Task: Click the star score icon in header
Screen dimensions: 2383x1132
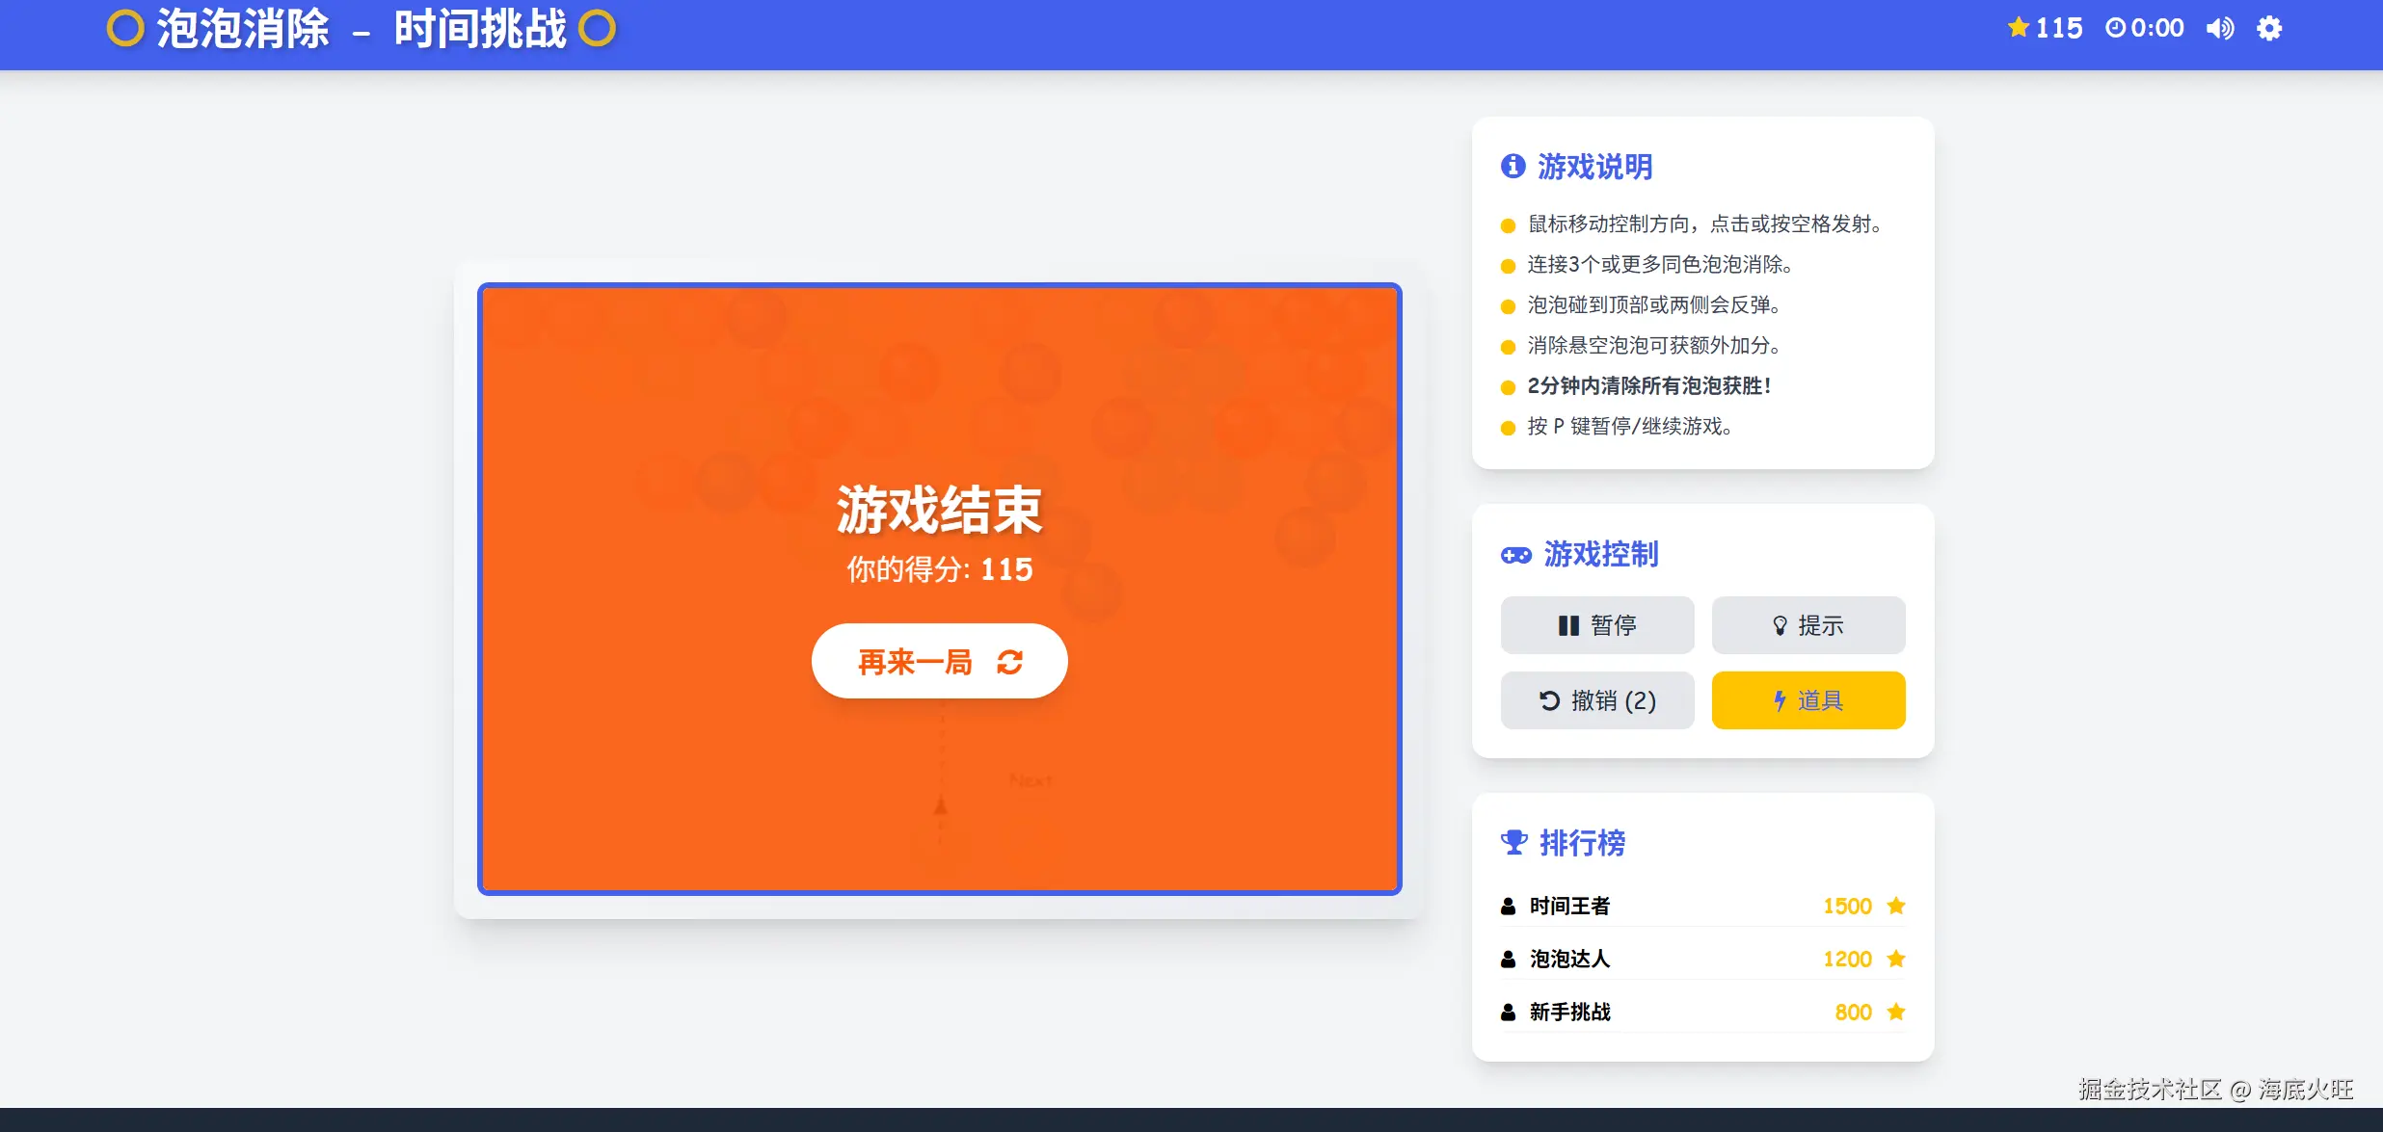Action: tap(2018, 28)
